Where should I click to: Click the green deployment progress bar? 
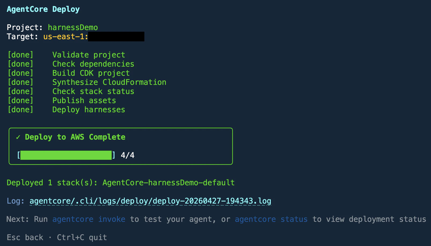coord(66,155)
